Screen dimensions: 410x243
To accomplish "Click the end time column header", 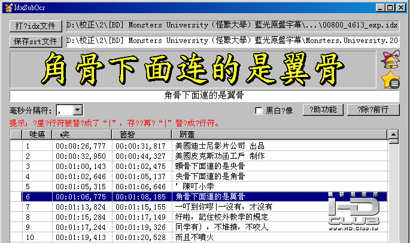I will tap(142, 134).
